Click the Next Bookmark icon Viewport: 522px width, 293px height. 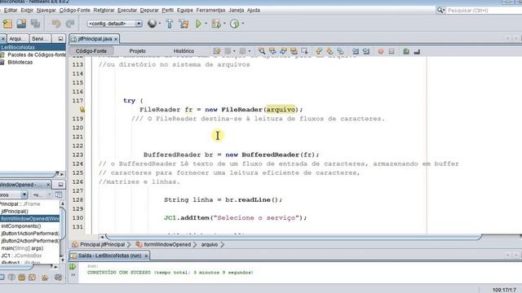click(x=330, y=51)
